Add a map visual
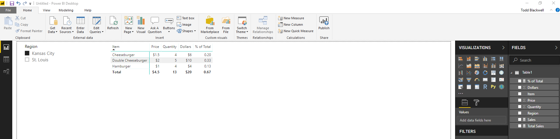The width and height of the screenshot is (560, 139). [502, 73]
